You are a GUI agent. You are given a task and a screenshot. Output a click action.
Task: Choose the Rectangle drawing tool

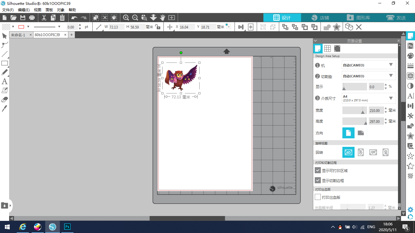click(5, 63)
